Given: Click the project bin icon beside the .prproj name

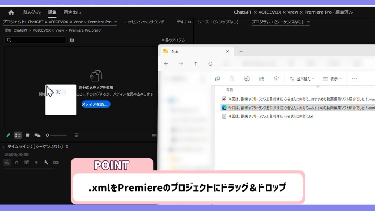Looking at the screenshot, I should point(8,30).
